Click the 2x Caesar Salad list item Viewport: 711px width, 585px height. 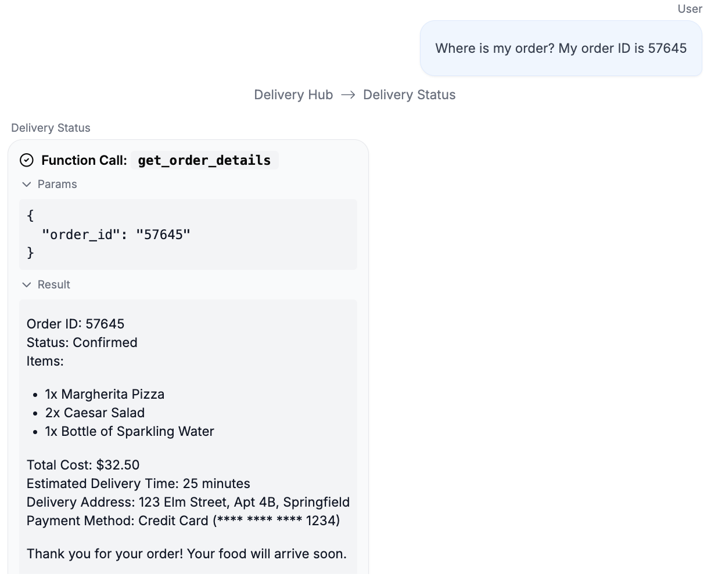click(95, 413)
